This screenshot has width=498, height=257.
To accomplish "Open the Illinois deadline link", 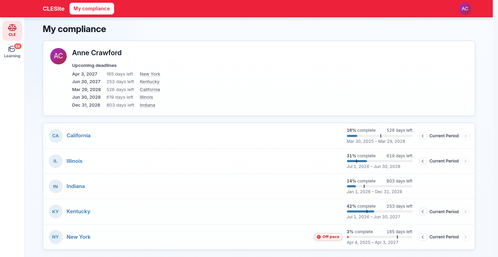I will click(x=146, y=97).
